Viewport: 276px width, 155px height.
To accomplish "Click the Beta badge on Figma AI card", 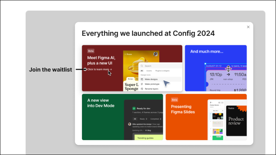I will pyautogui.click(x=91, y=51).
